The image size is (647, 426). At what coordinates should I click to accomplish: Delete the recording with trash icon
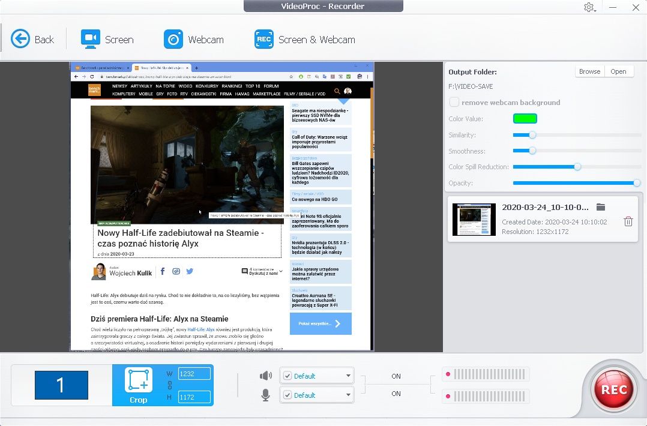pos(628,221)
